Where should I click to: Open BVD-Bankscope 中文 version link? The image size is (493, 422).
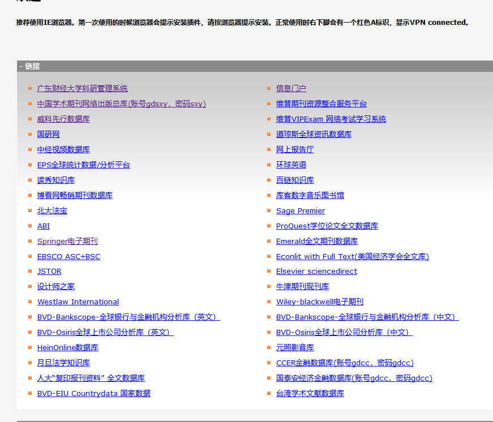[367, 317]
